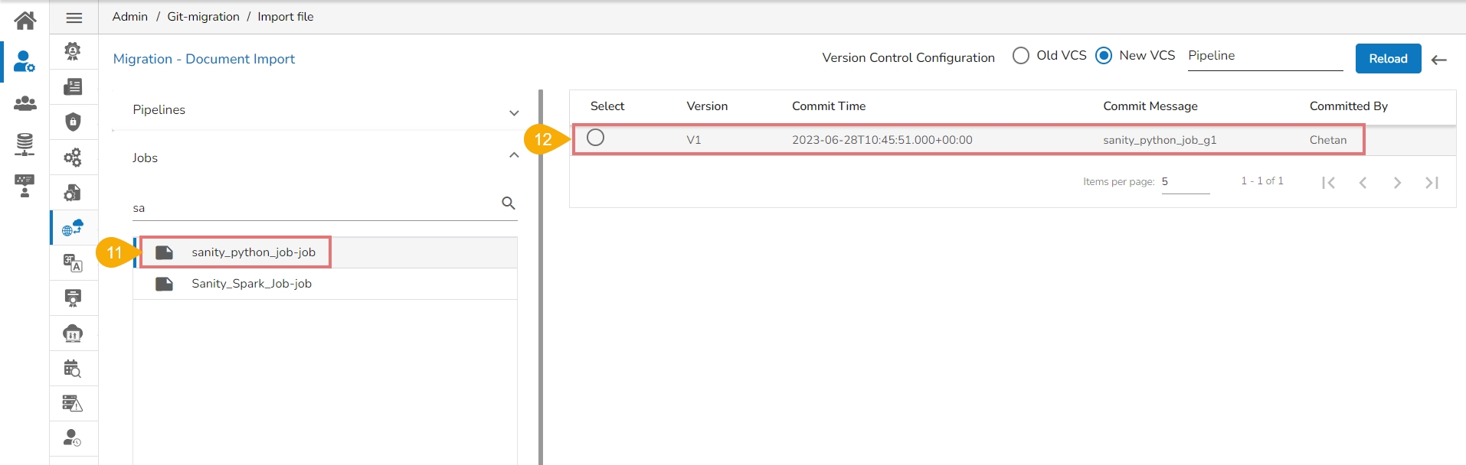The height and width of the screenshot is (465, 1466).
Task: Click the user group icon in the sidebar
Action: tap(25, 103)
